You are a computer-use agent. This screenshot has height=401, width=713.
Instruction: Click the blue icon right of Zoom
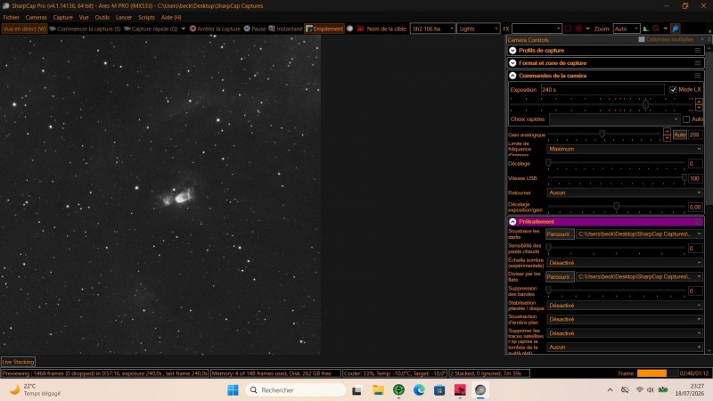pyautogui.click(x=676, y=29)
